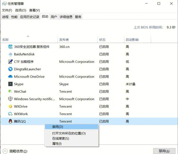
Task: Choose 禁用(D) in the context menu
Action: point(71,127)
